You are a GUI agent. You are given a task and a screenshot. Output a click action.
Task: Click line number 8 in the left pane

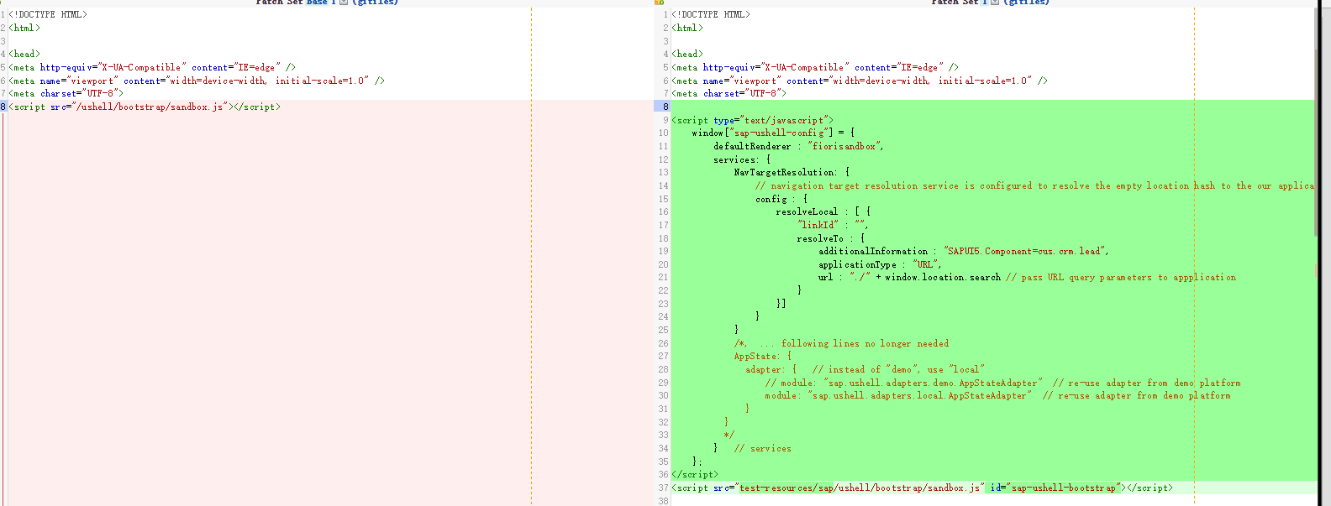point(3,107)
